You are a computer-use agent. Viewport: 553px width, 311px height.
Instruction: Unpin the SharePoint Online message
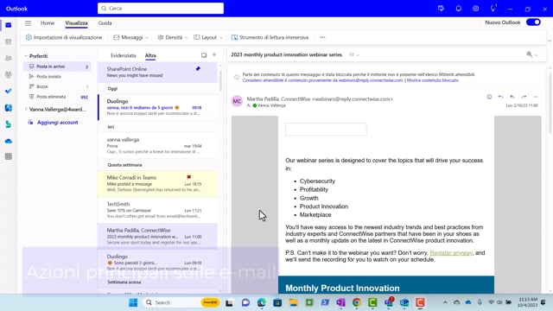(198, 69)
